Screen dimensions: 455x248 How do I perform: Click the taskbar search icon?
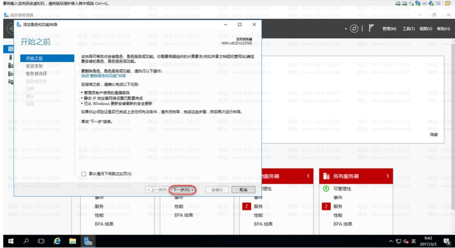26,241
